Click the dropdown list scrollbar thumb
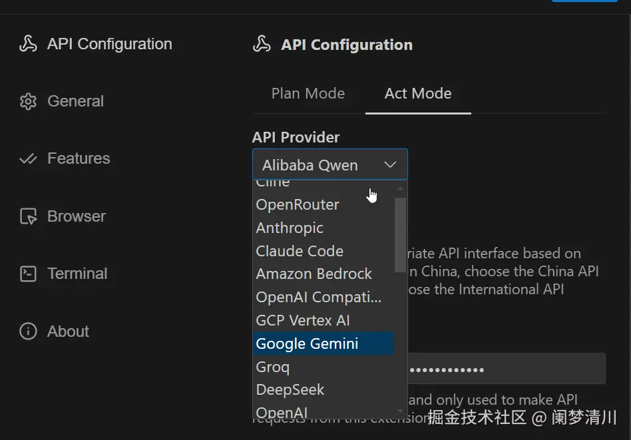The height and width of the screenshot is (440, 631). (400, 235)
